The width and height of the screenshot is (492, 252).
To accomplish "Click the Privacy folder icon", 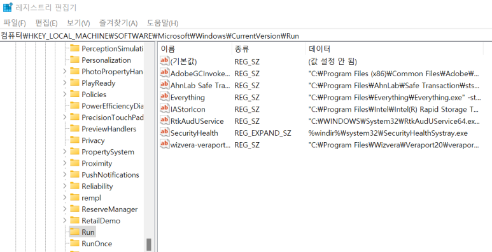I will coord(74,140).
